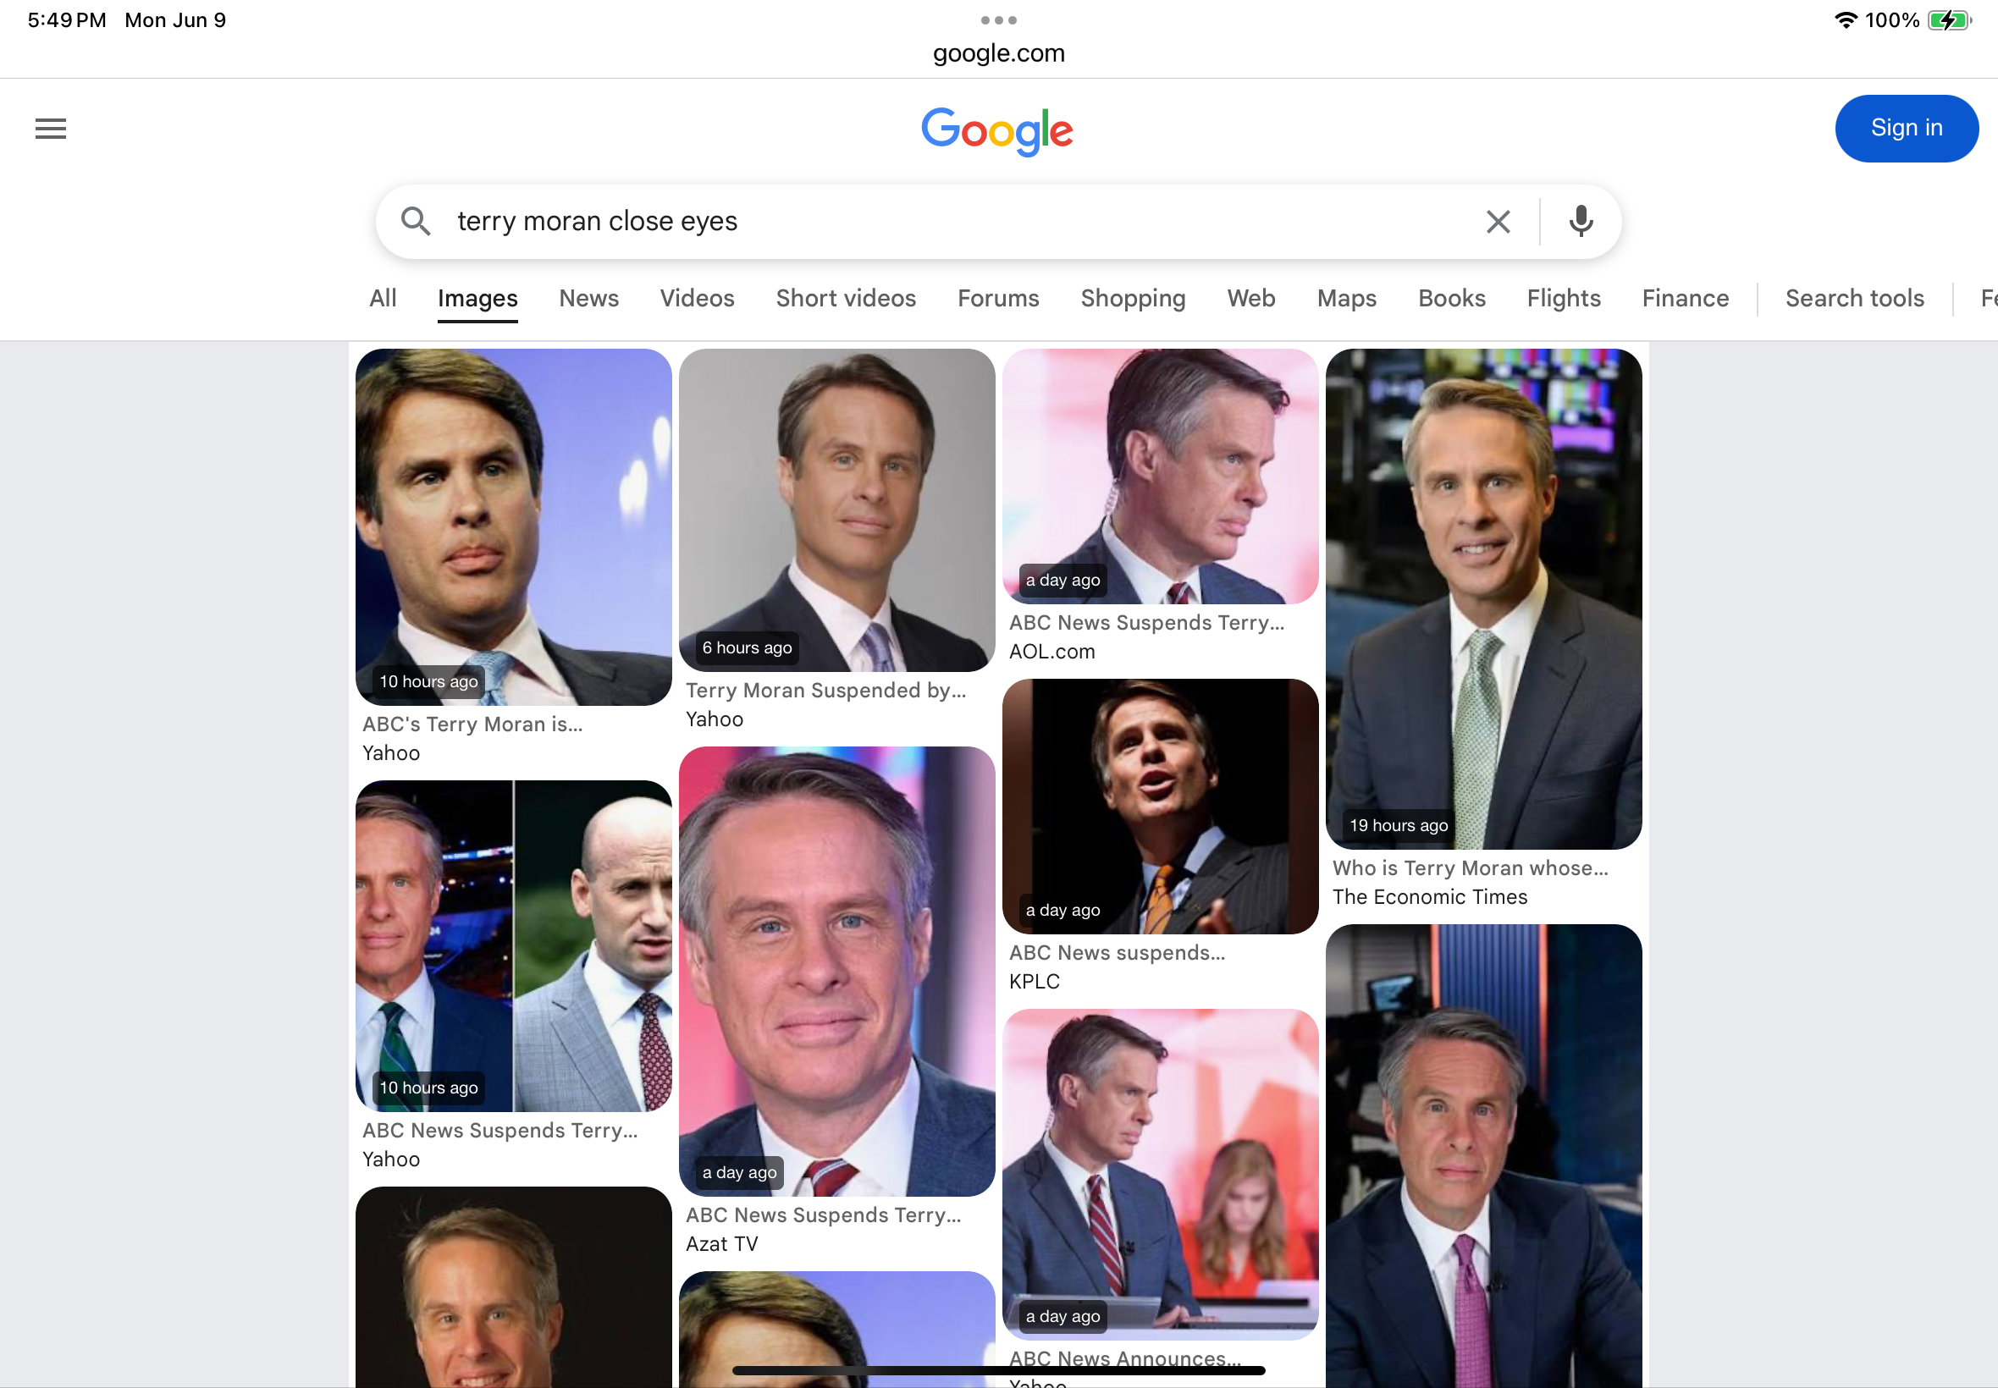Switch to the Videos tab
This screenshot has height=1388, width=1998.
(x=697, y=298)
